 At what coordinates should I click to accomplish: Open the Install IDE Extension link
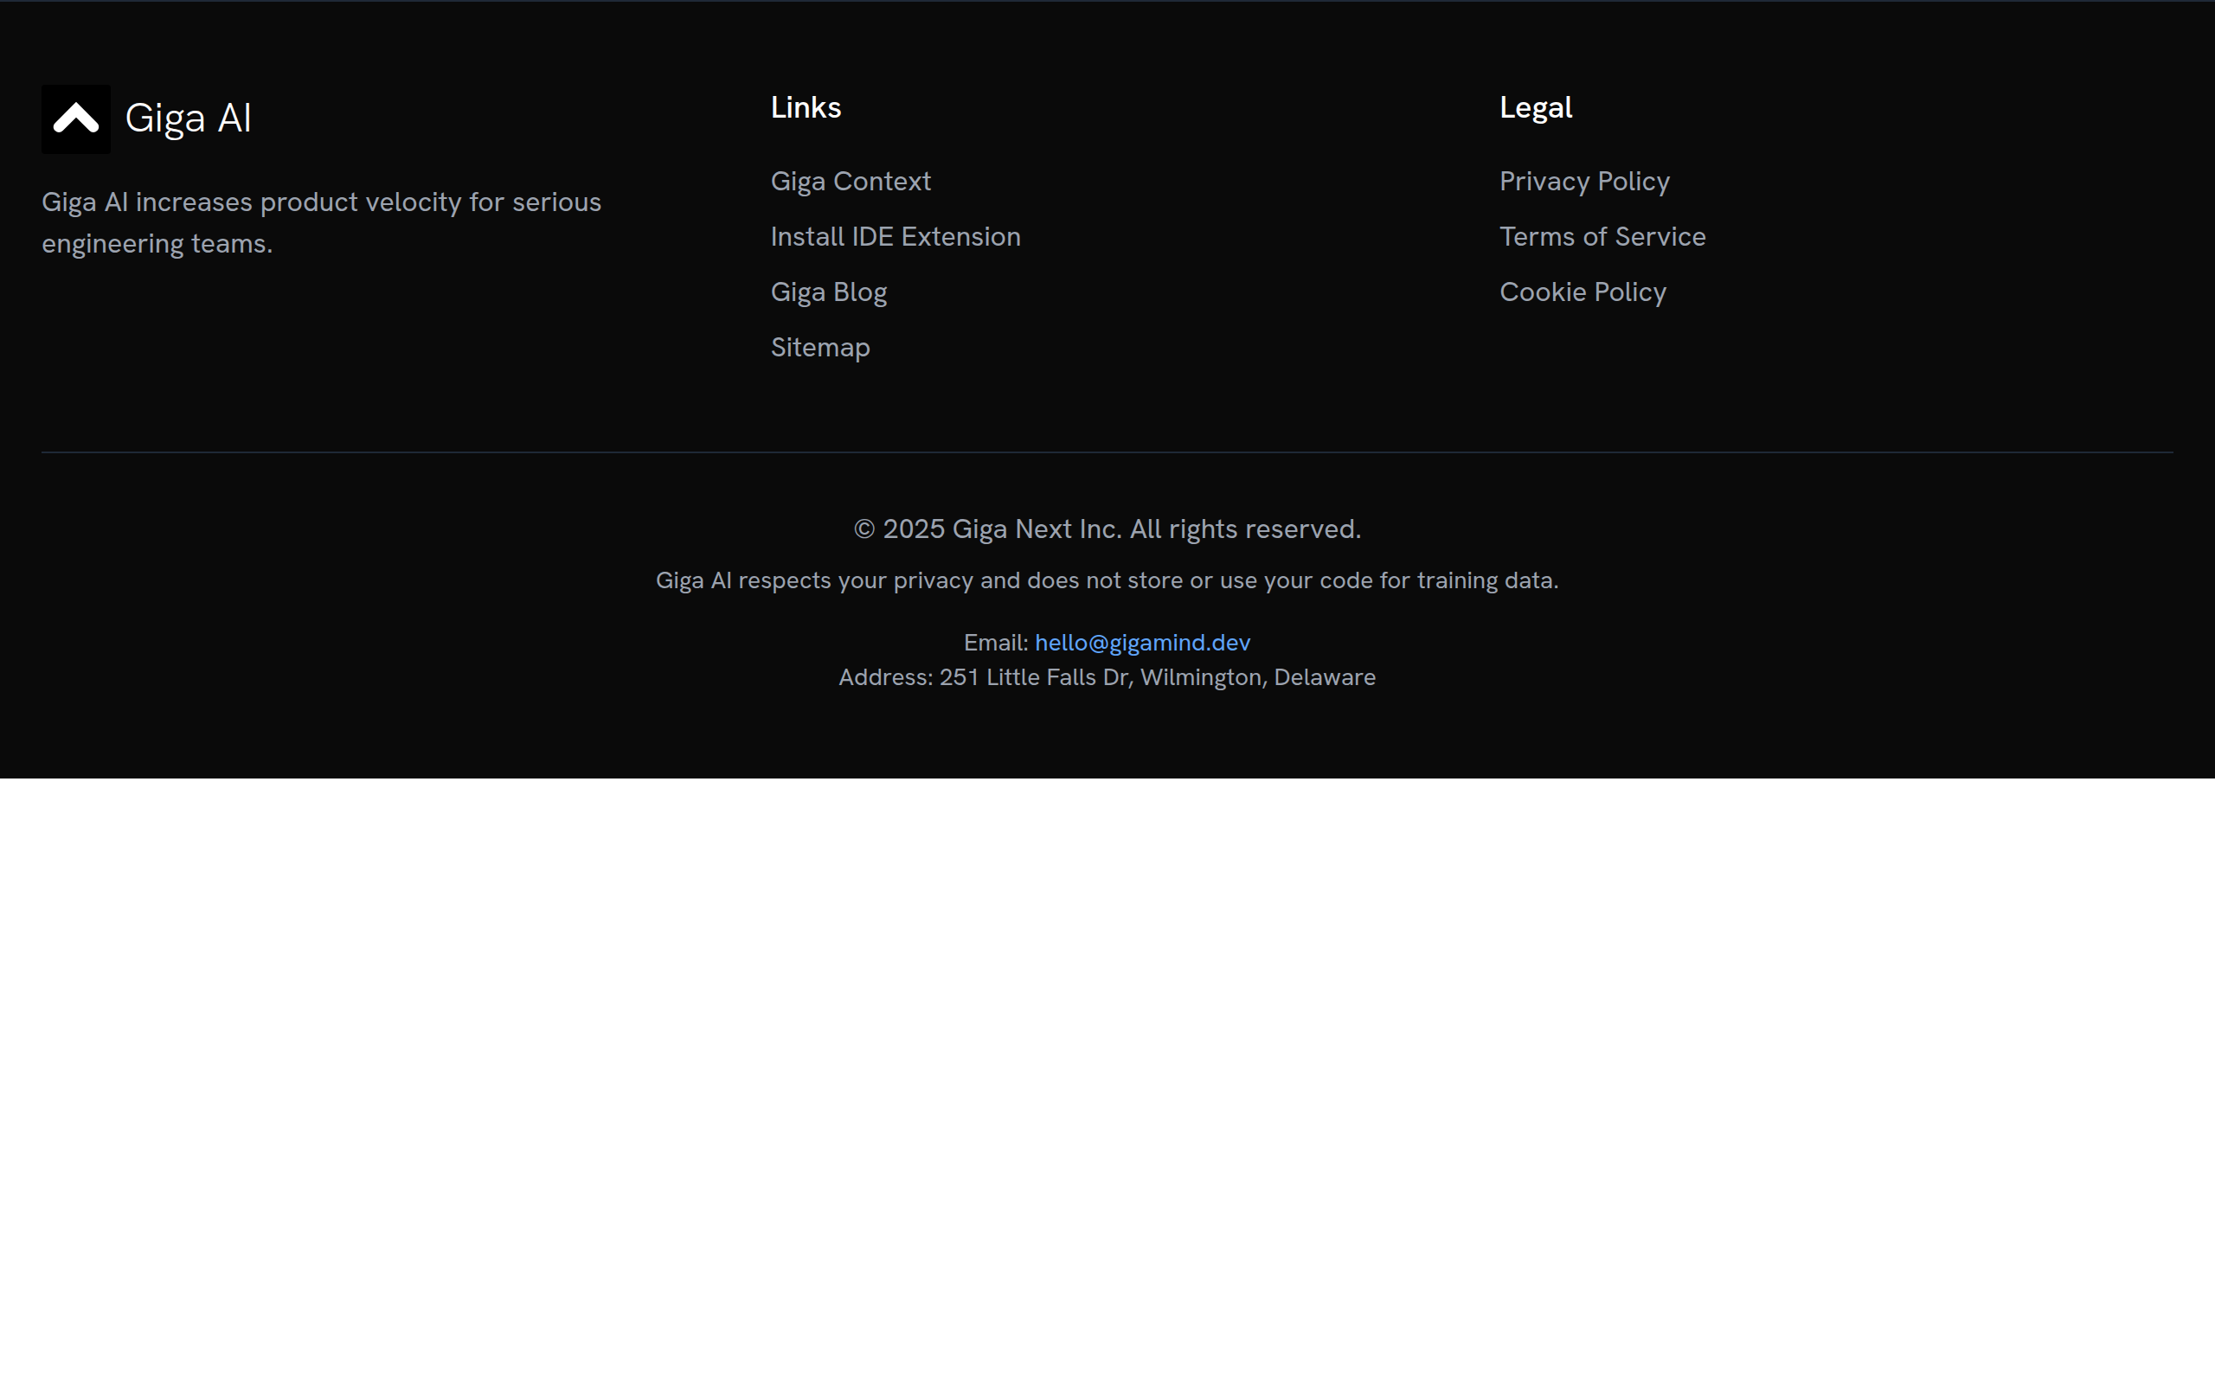[x=896, y=237]
